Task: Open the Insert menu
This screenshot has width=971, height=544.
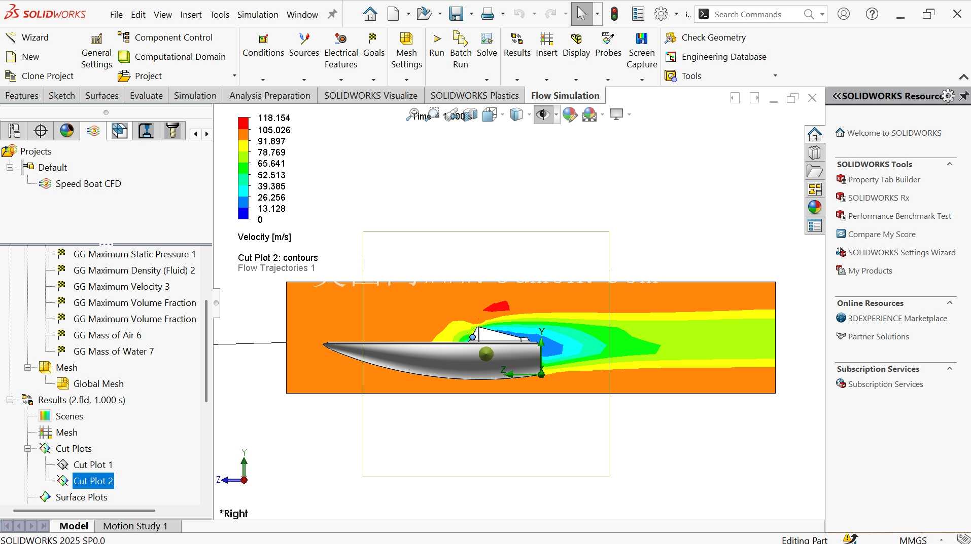Action: pos(191,15)
